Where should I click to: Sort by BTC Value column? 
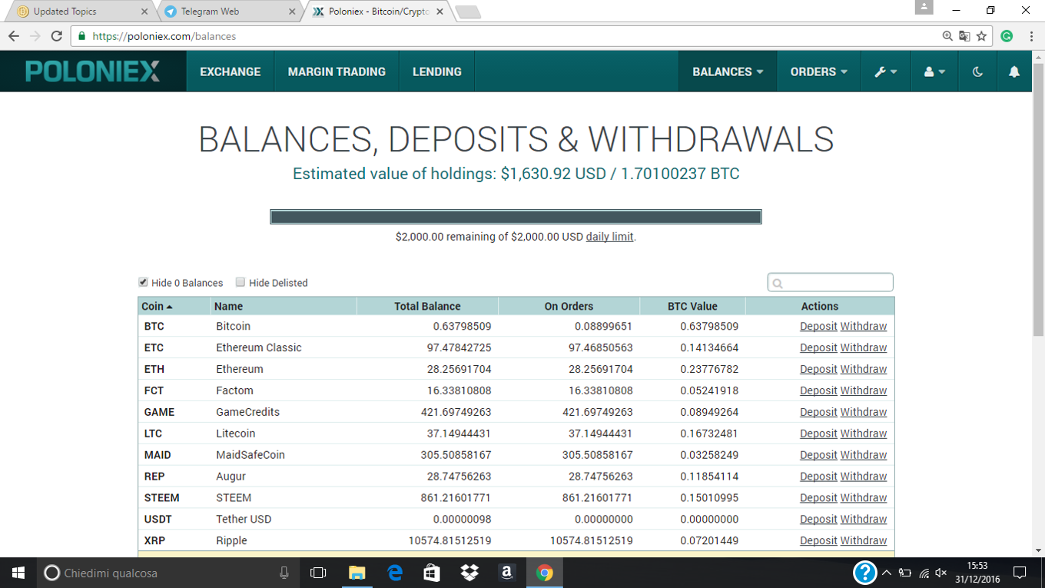tap(692, 306)
